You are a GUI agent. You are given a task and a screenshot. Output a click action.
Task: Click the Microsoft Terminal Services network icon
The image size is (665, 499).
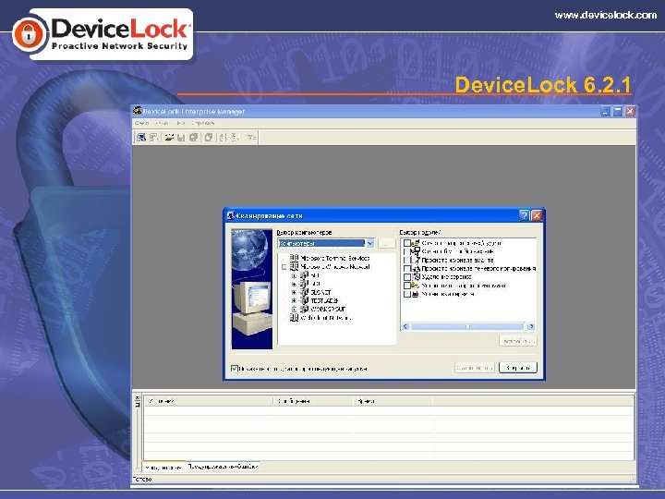pyautogui.click(x=294, y=258)
